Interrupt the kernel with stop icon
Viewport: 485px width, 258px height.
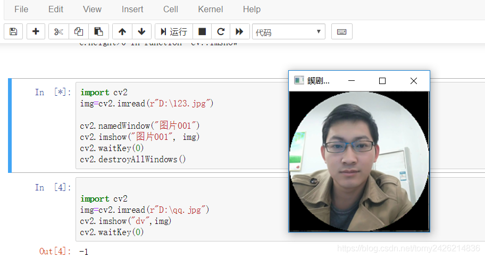[x=202, y=32]
